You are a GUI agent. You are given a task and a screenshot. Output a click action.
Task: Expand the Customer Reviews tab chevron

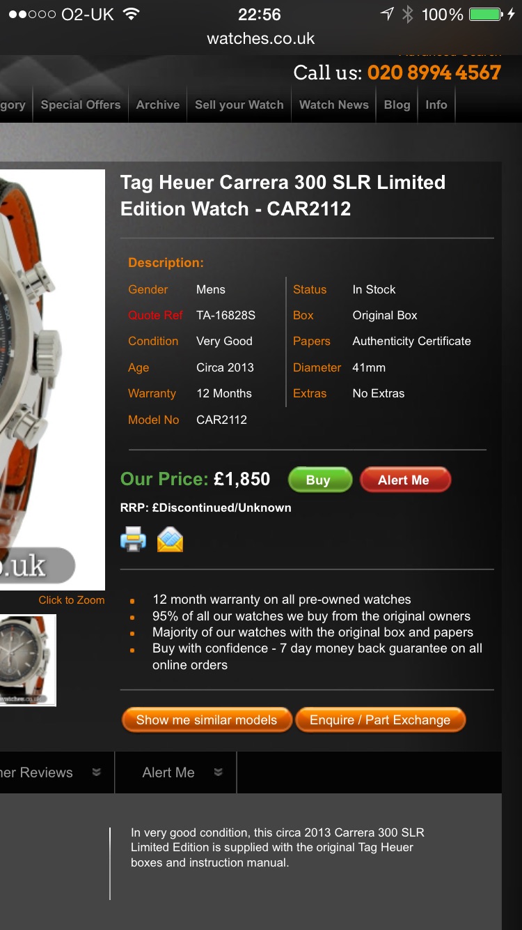pyautogui.click(x=97, y=772)
